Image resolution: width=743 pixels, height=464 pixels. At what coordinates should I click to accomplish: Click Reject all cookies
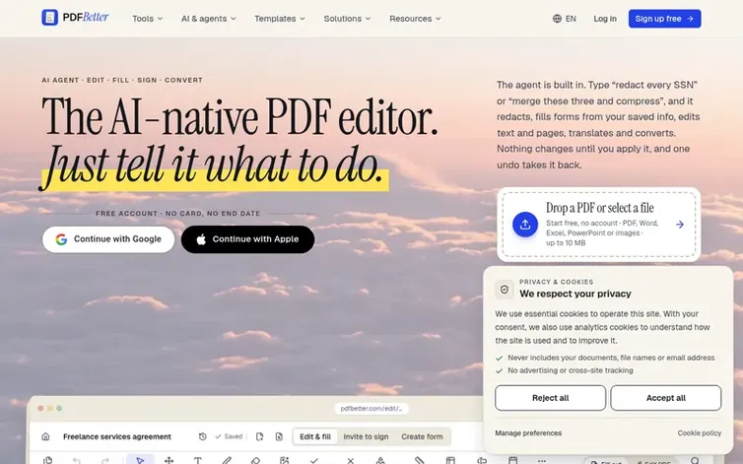tap(550, 398)
